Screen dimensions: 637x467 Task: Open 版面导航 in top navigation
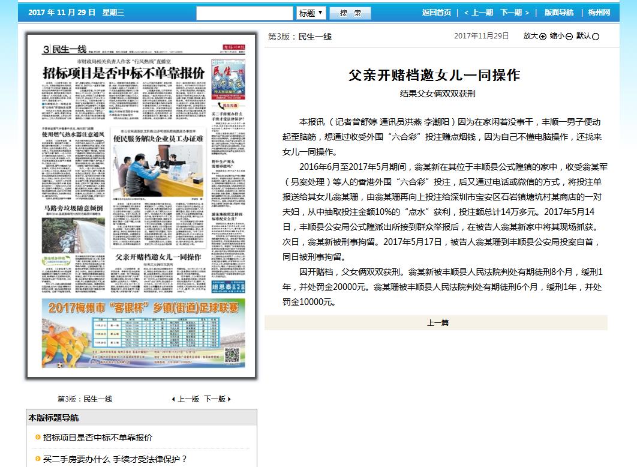[558, 13]
